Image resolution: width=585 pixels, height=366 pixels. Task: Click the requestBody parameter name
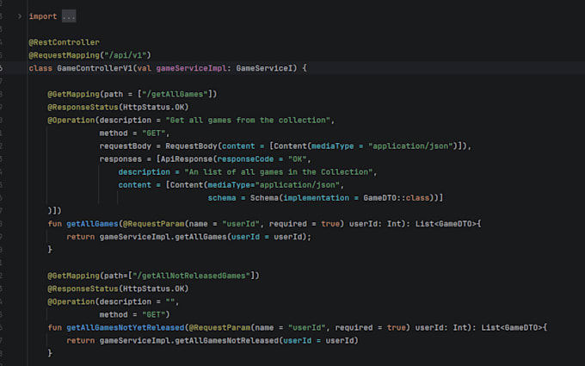(126, 146)
